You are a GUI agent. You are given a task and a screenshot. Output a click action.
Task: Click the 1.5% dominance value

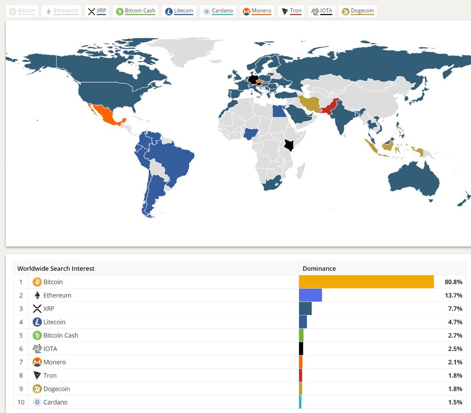[455, 402]
